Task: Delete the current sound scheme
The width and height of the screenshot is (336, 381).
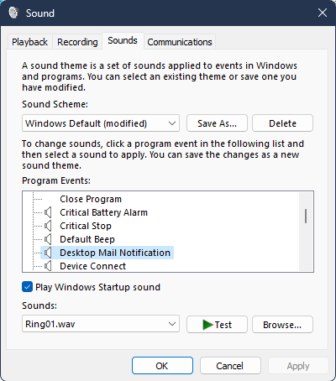Action: (x=282, y=123)
